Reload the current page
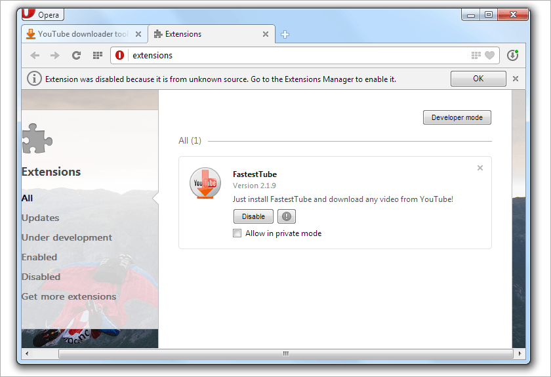This screenshot has height=377, width=551. click(x=76, y=55)
